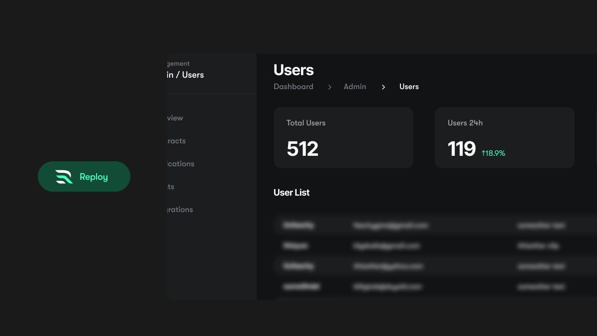
Task: Click the Users page heading
Action: pos(294,70)
